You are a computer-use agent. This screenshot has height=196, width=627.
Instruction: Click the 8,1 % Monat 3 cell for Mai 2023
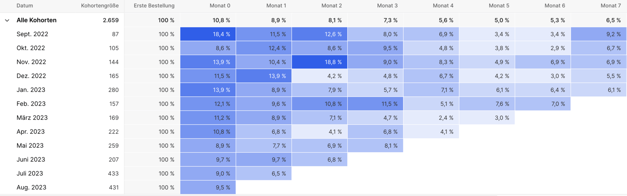375,146
